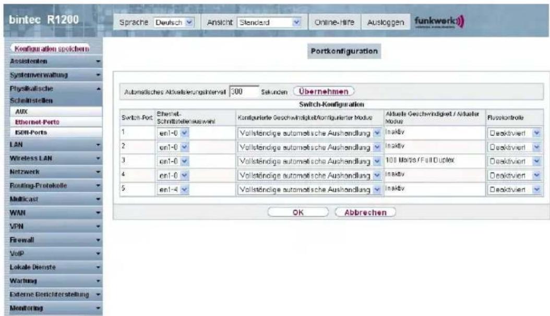Open port 1 Ethernet interface dropdown
The height and width of the screenshot is (316, 550).
173,133
